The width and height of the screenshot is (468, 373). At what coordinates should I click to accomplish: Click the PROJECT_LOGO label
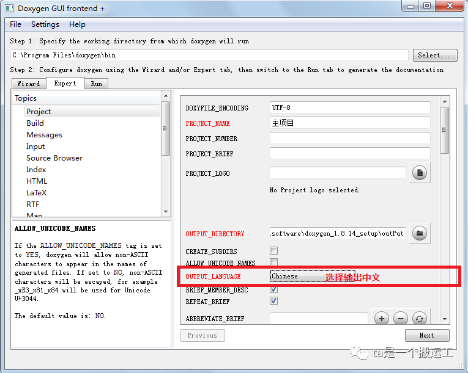point(208,173)
